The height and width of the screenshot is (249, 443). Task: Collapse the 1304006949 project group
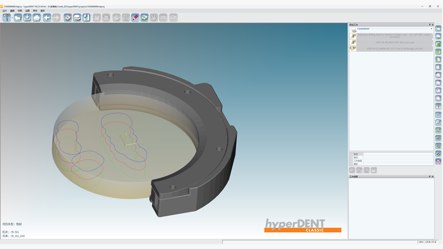431,29
